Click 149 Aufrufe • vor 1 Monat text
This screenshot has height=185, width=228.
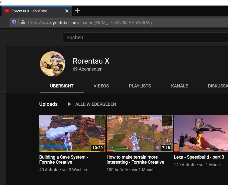197,165
